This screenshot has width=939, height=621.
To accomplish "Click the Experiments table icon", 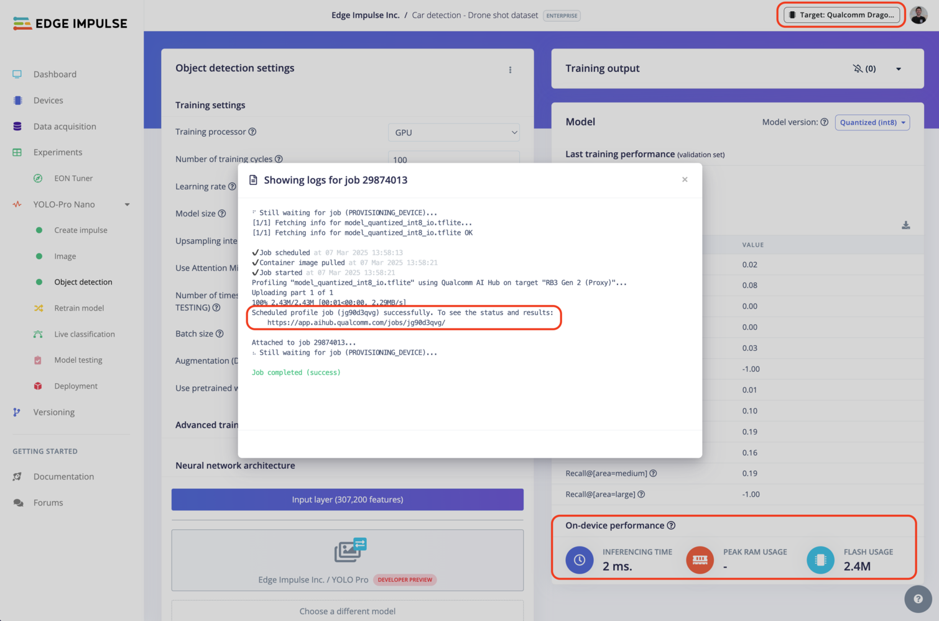I will tap(17, 152).
